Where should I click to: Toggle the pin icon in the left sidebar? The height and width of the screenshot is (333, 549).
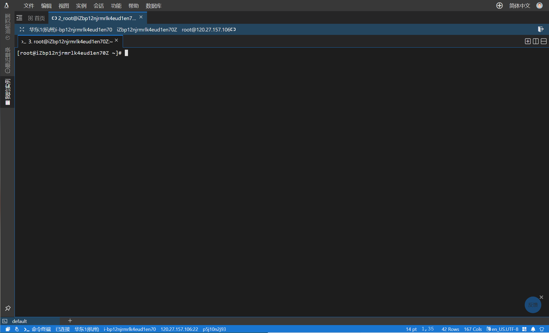(8, 308)
